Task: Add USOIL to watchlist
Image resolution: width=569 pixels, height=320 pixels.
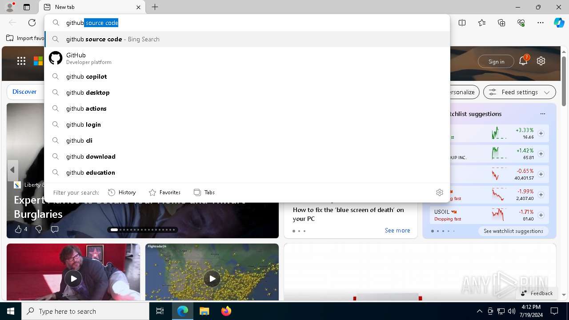Action: [541, 215]
